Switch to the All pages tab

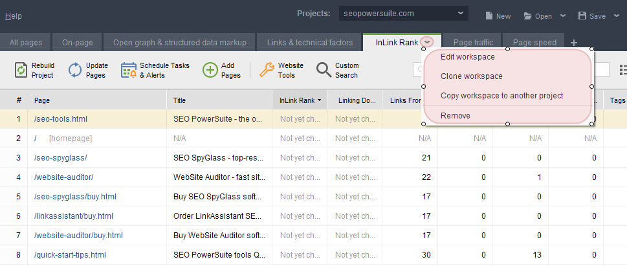click(26, 43)
